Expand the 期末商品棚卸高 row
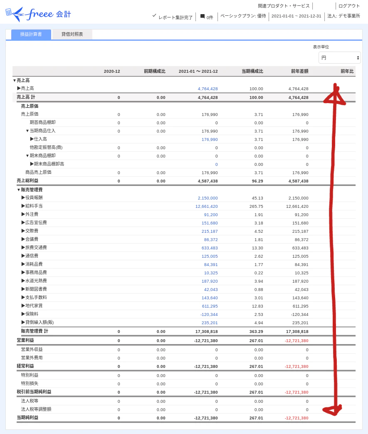368x434 pixels. tap(32, 164)
